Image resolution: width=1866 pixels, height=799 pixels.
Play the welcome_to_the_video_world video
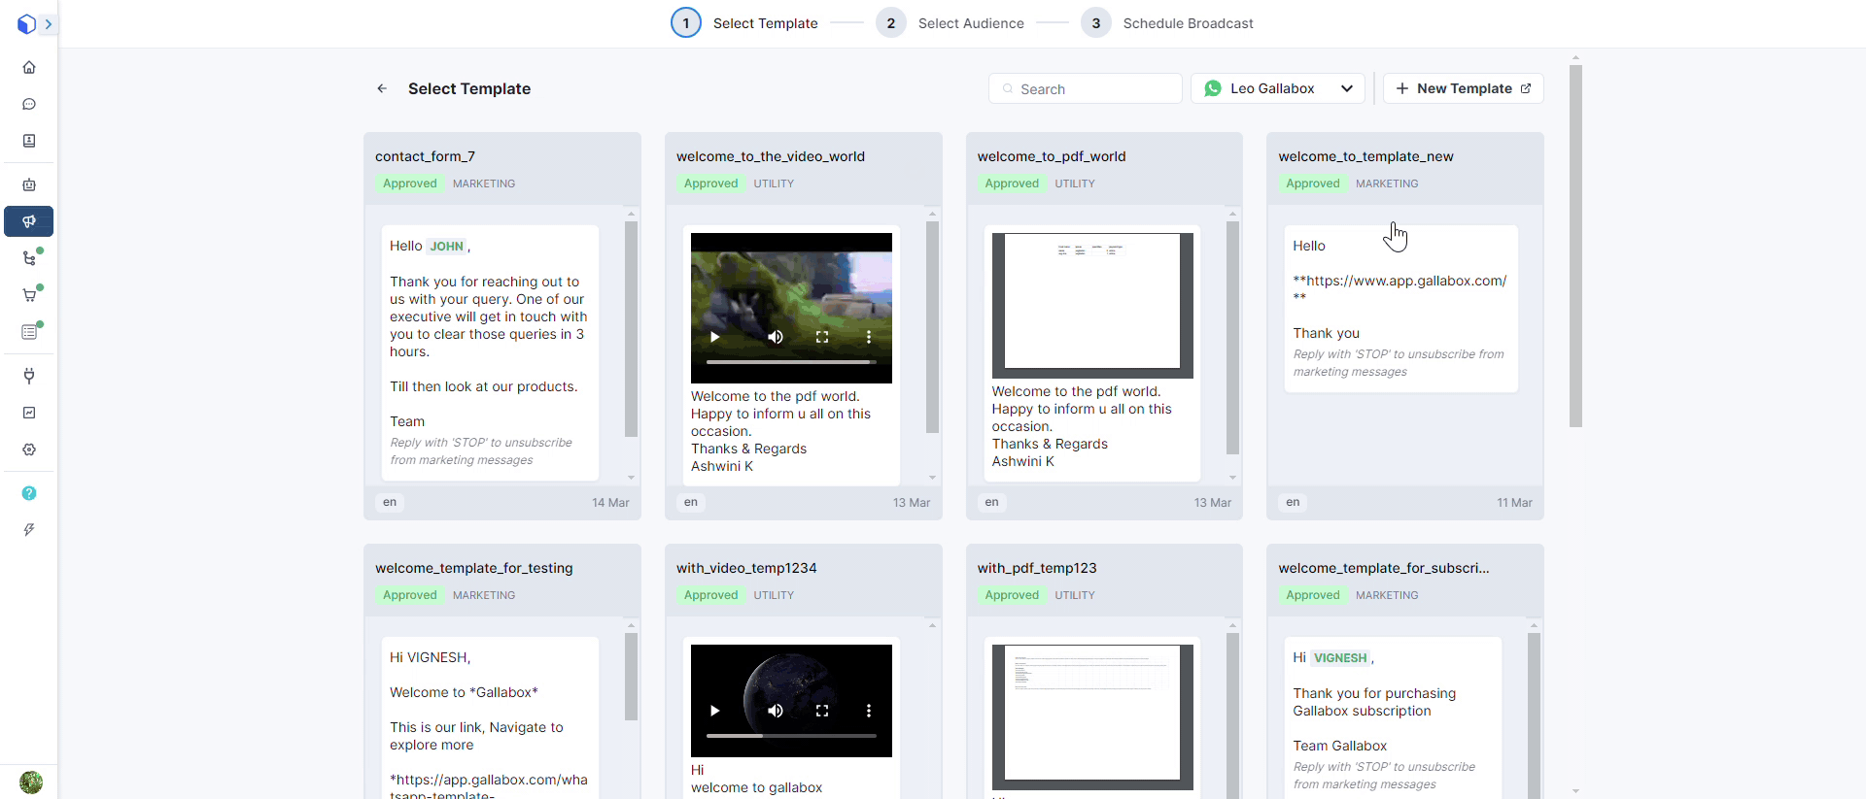click(x=715, y=337)
